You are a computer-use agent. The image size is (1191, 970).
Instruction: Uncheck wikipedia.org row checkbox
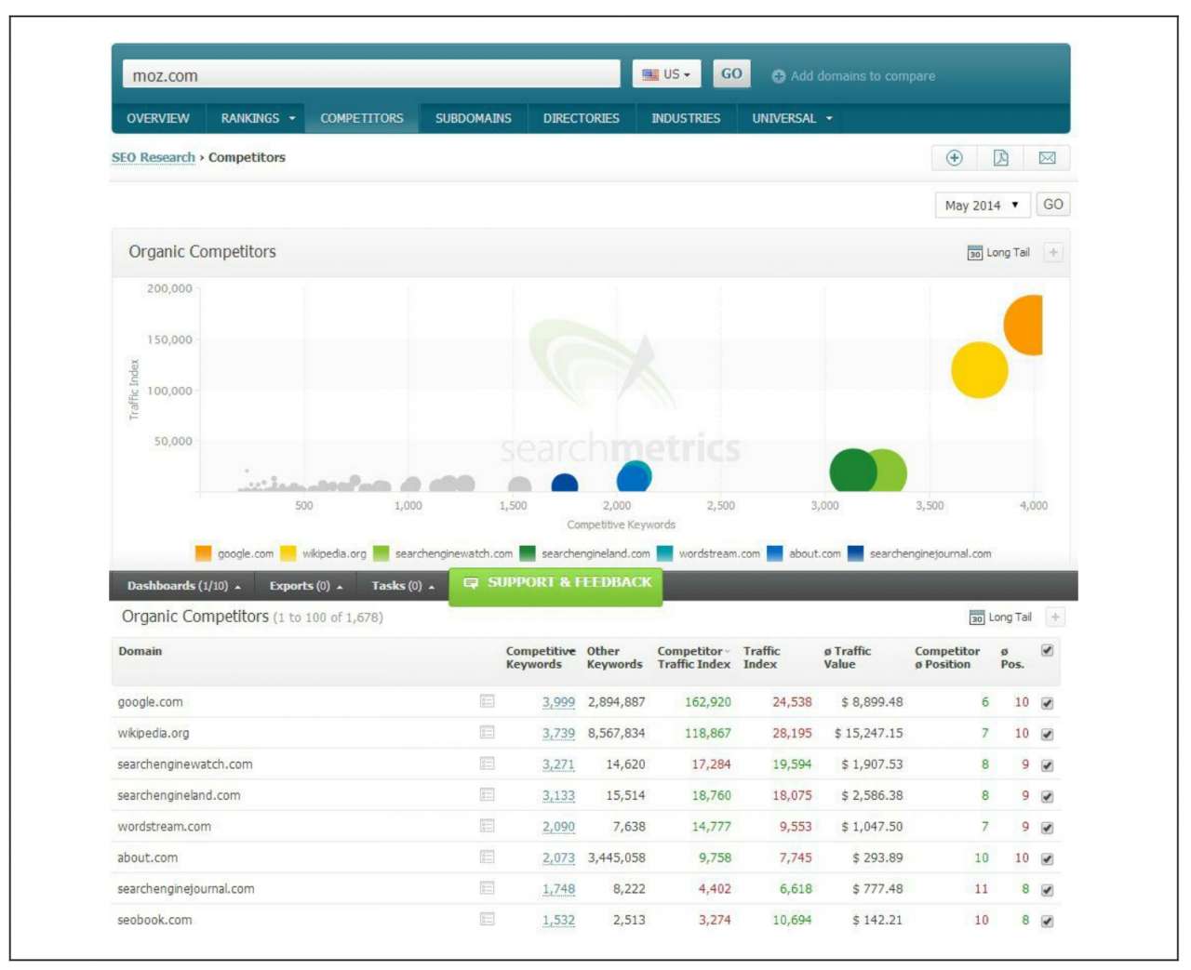click(1047, 735)
